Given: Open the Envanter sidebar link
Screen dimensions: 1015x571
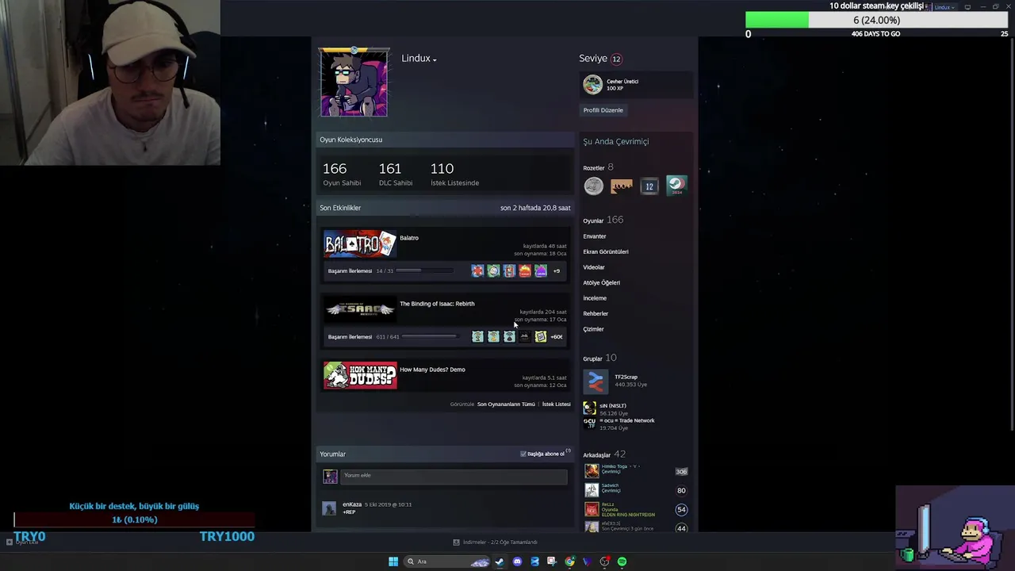Looking at the screenshot, I should pos(595,236).
